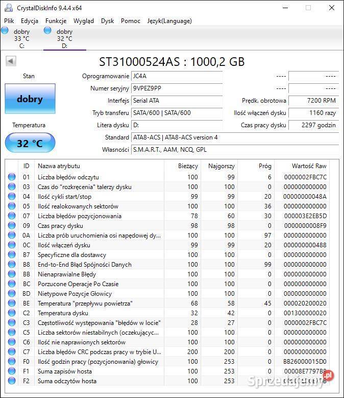The width and height of the screenshot is (344, 398).
Task: Click status orb for attribute C5
Action: pyautogui.click(x=12, y=332)
